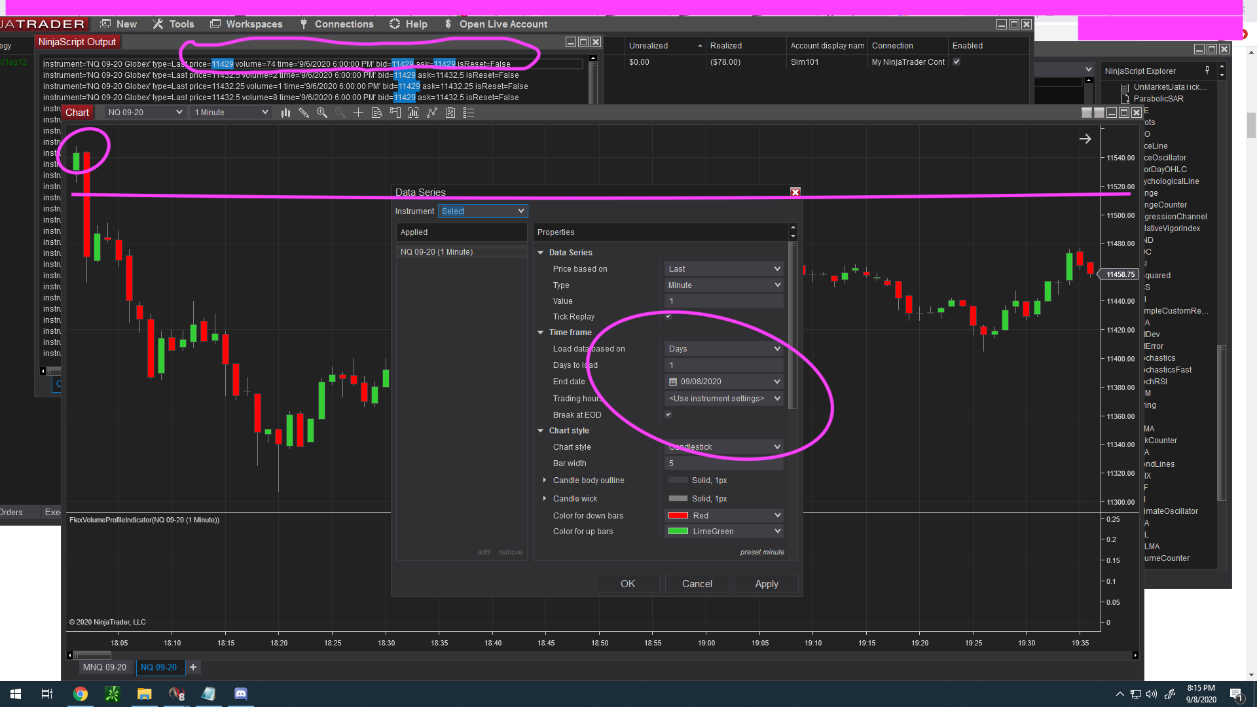
Task: Open the chart Properties list icon
Action: point(469,113)
